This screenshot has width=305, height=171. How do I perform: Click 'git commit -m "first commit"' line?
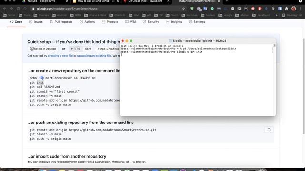coord(54,92)
